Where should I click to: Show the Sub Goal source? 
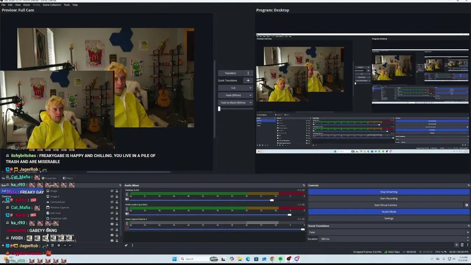(112, 213)
